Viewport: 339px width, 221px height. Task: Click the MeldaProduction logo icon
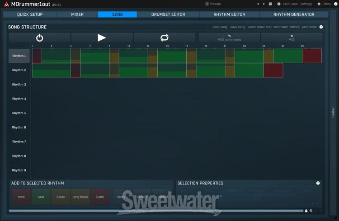[x=6, y=4]
